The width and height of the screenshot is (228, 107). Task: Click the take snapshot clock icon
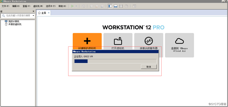(x=91, y=6)
